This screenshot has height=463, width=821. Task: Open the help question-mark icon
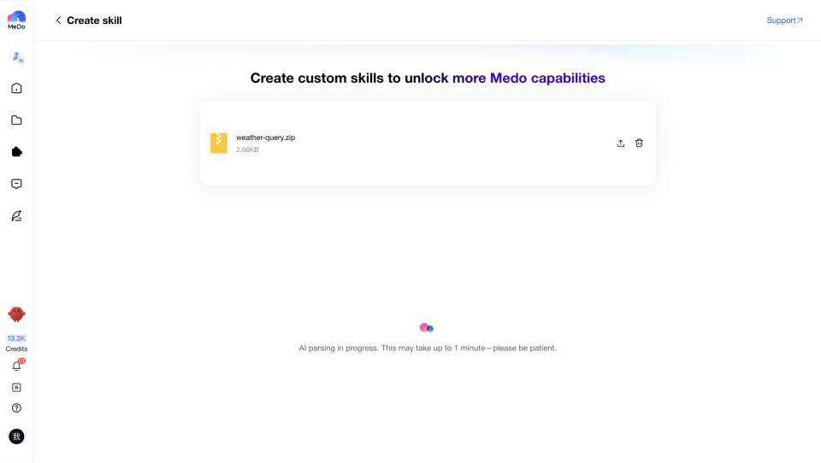[17, 408]
